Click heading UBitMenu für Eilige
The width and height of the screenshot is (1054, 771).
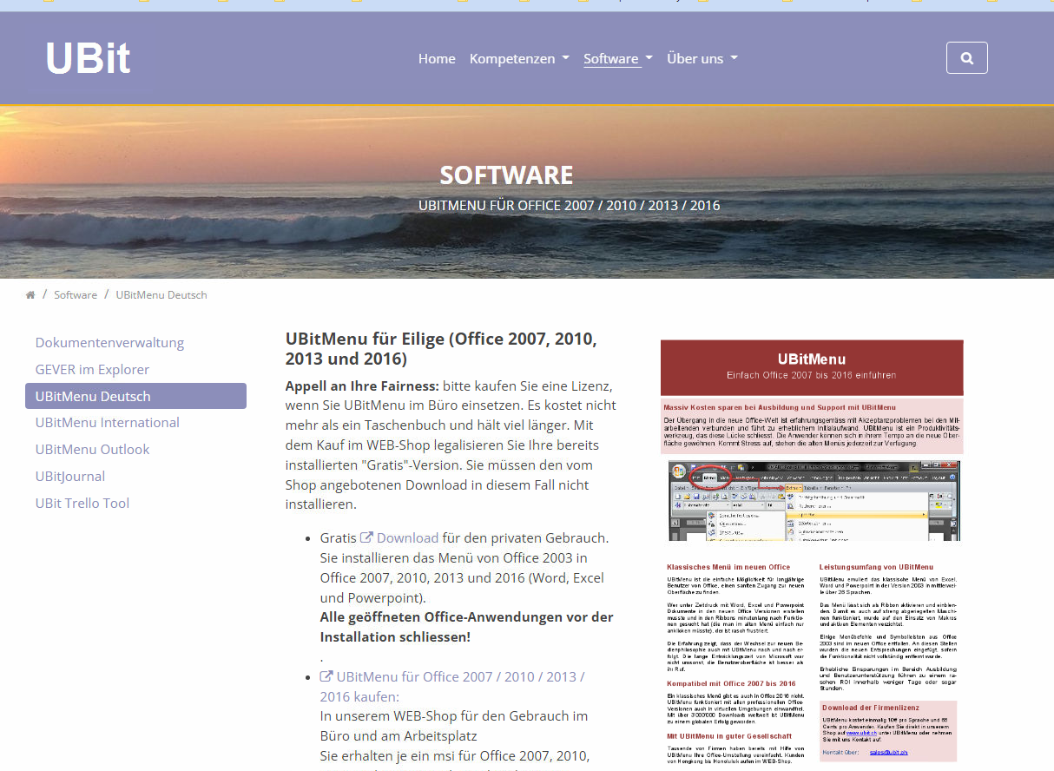point(441,348)
